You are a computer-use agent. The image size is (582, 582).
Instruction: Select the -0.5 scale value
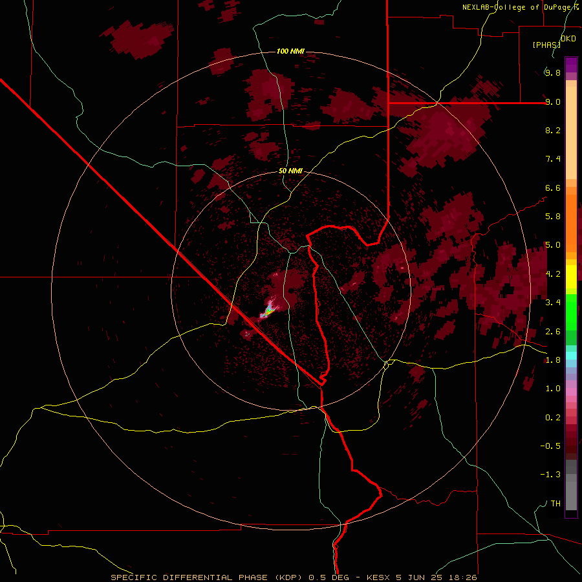(x=550, y=446)
